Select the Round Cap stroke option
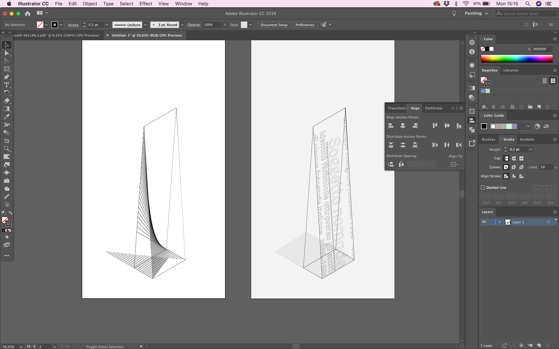This screenshot has height=349, width=559. click(x=514, y=158)
